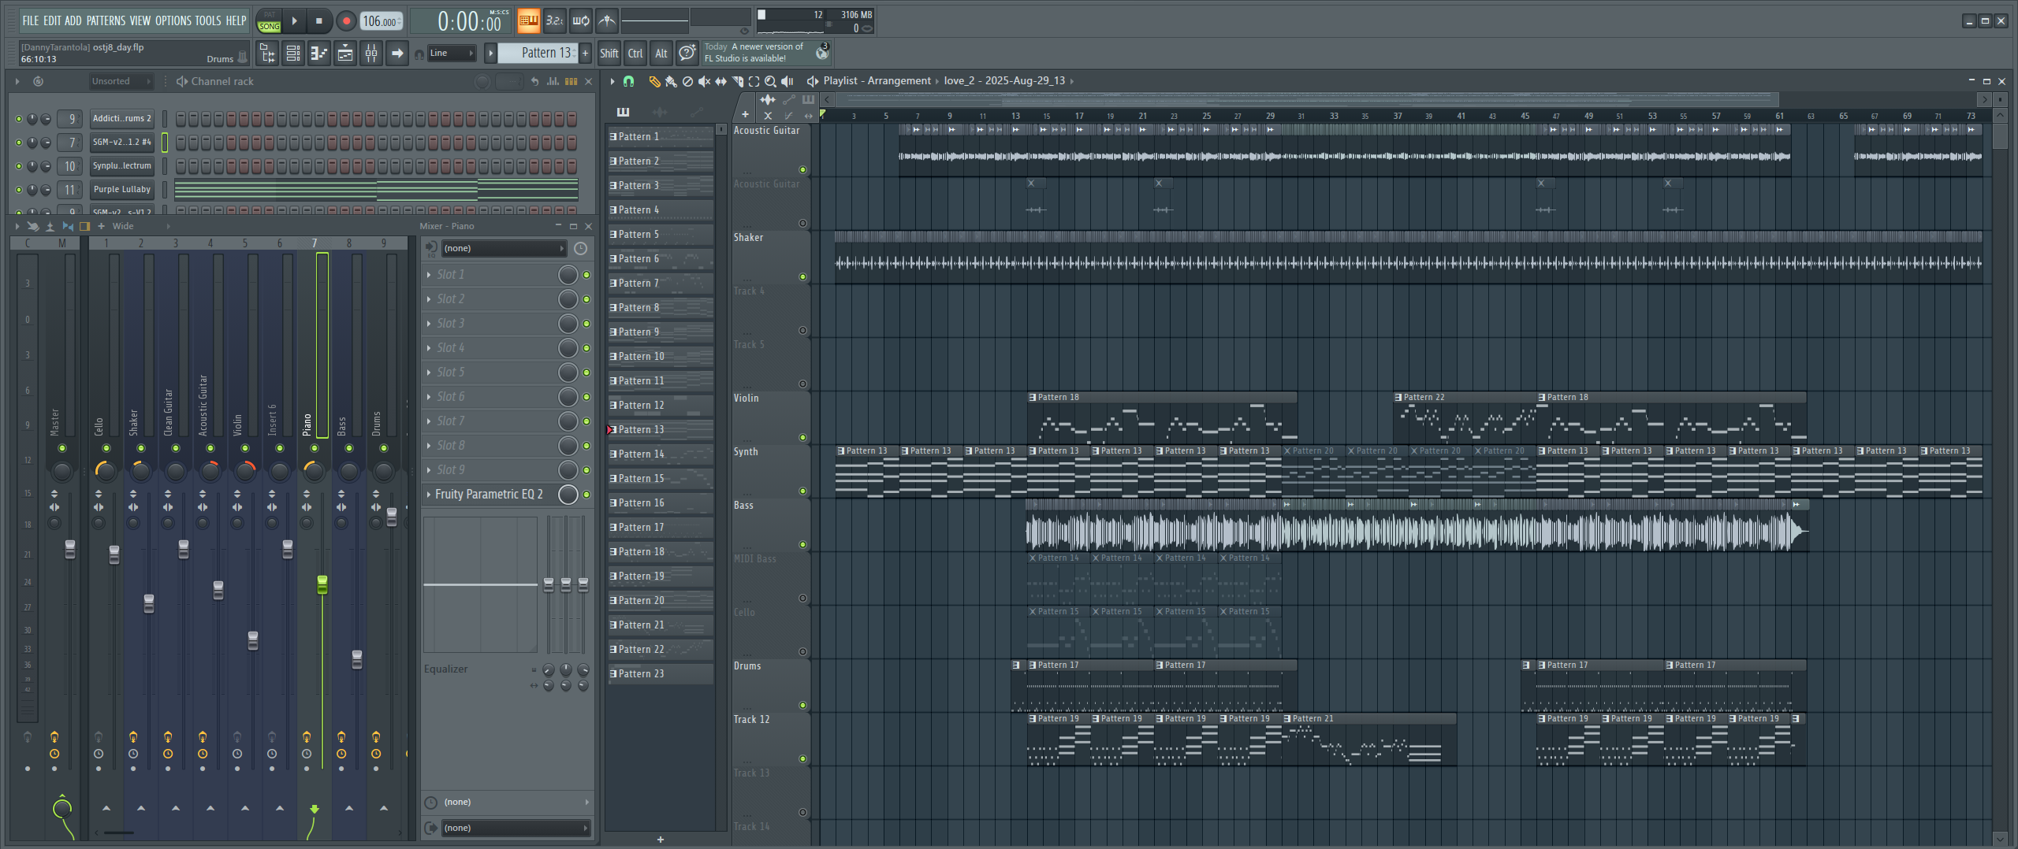2018x849 pixels.
Task: Toggle the playlist snap magnet icon
Action: click(x=628, y=81)
